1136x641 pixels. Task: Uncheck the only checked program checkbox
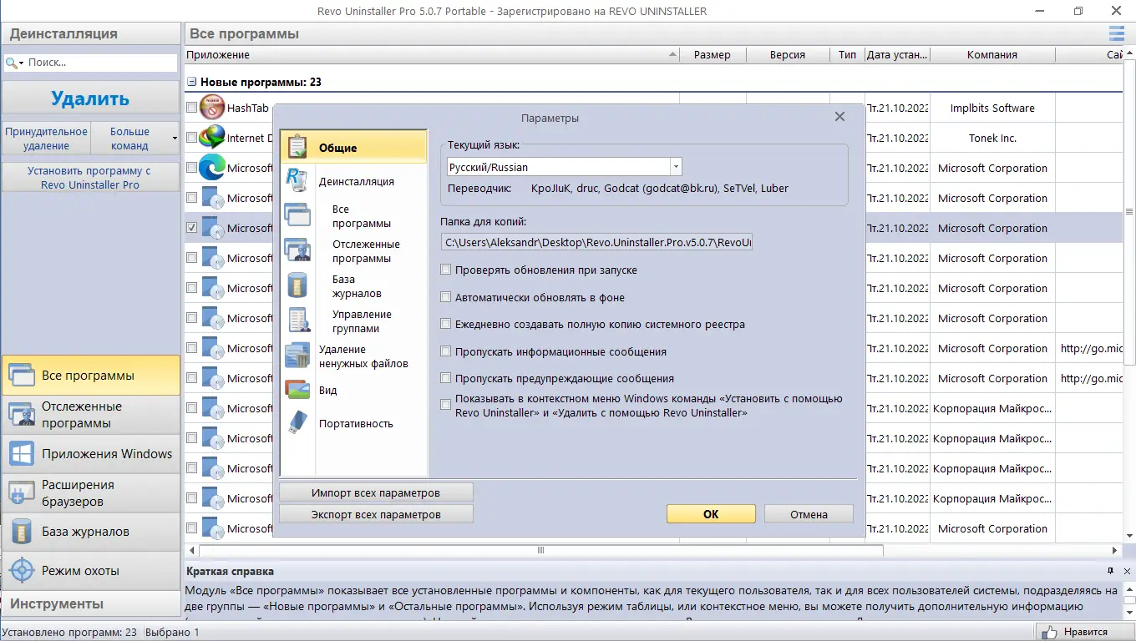192,228
